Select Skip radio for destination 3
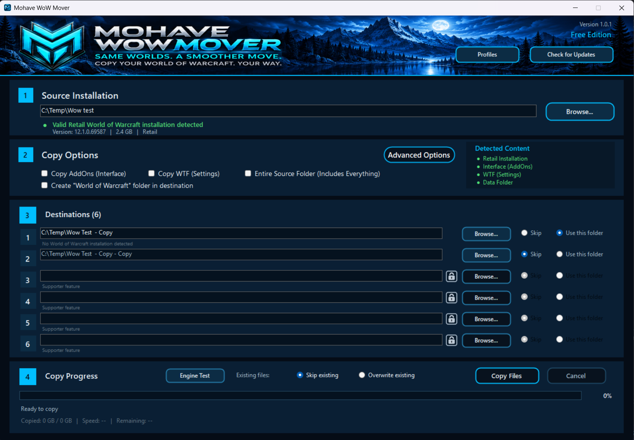Screen dimensions: 634x440 (x=524, y=275)
